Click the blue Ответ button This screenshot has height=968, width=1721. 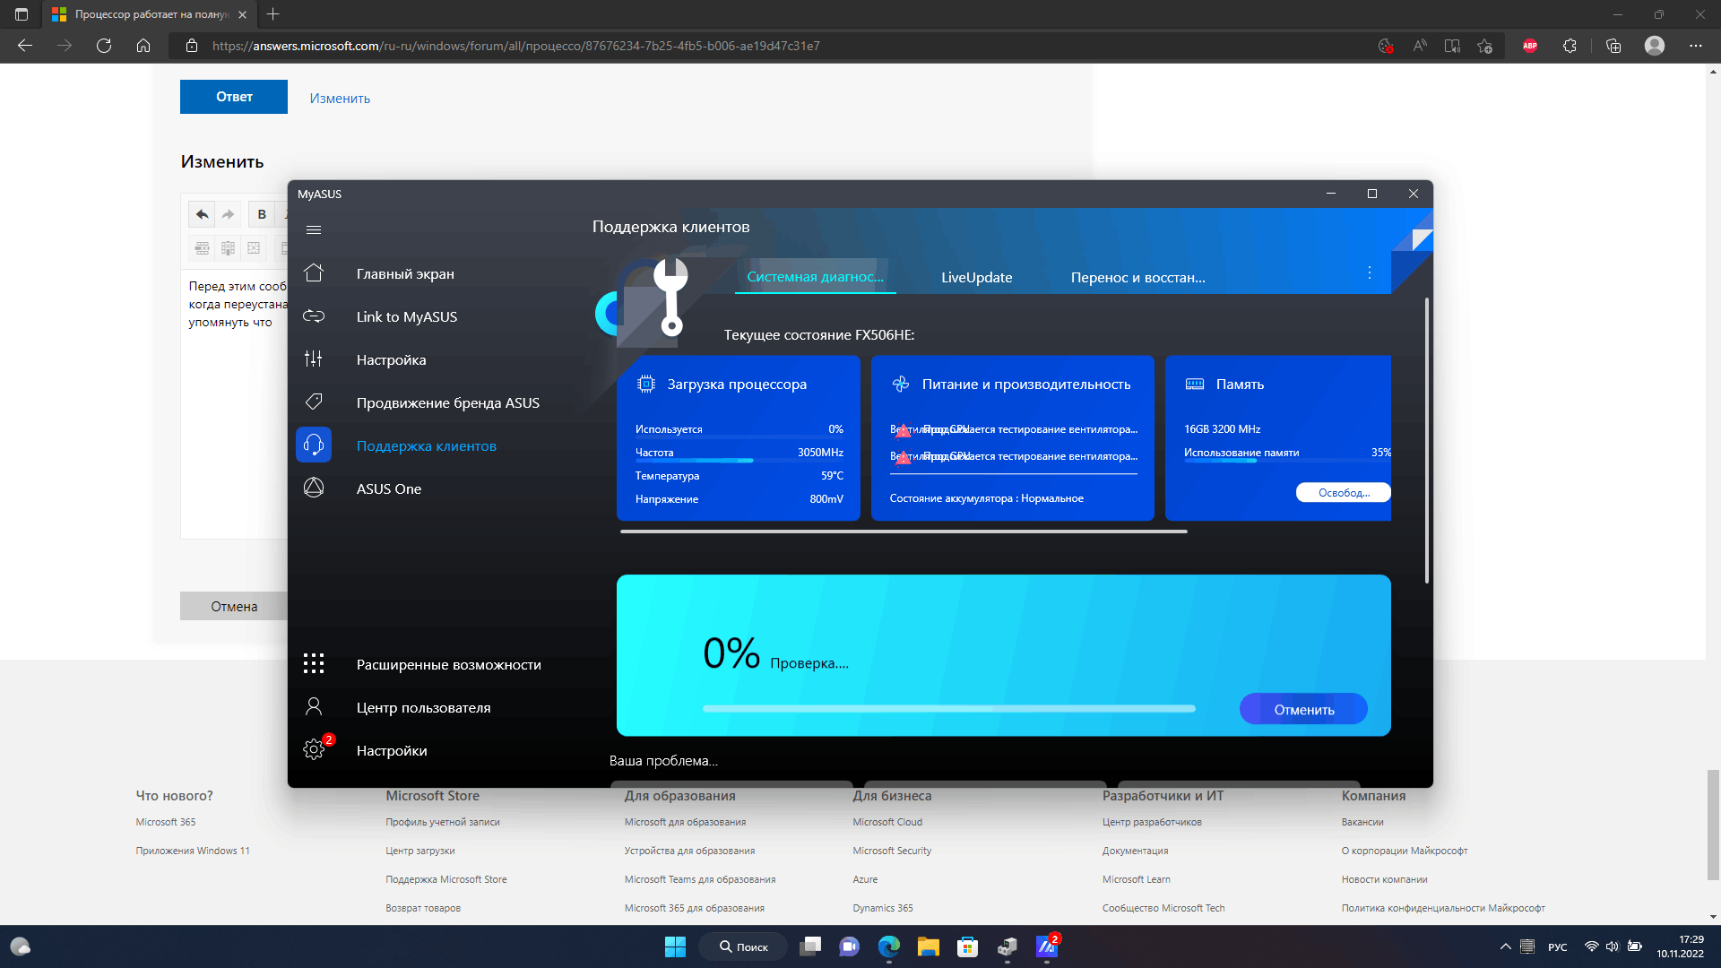tap(234, 97)
